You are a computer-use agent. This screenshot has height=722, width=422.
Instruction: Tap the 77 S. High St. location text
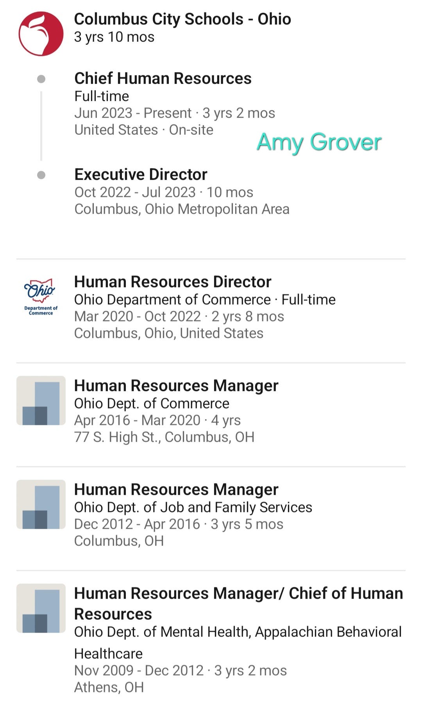(x=164, y=437)
